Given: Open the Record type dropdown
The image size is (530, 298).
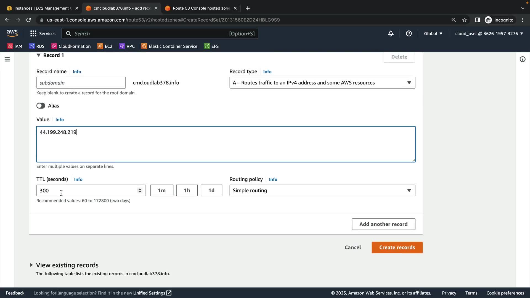Looking at the screenshot, I should tap(322, 83).
